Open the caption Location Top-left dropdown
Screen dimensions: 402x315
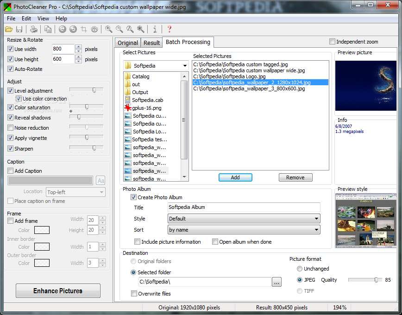[75, 192]
